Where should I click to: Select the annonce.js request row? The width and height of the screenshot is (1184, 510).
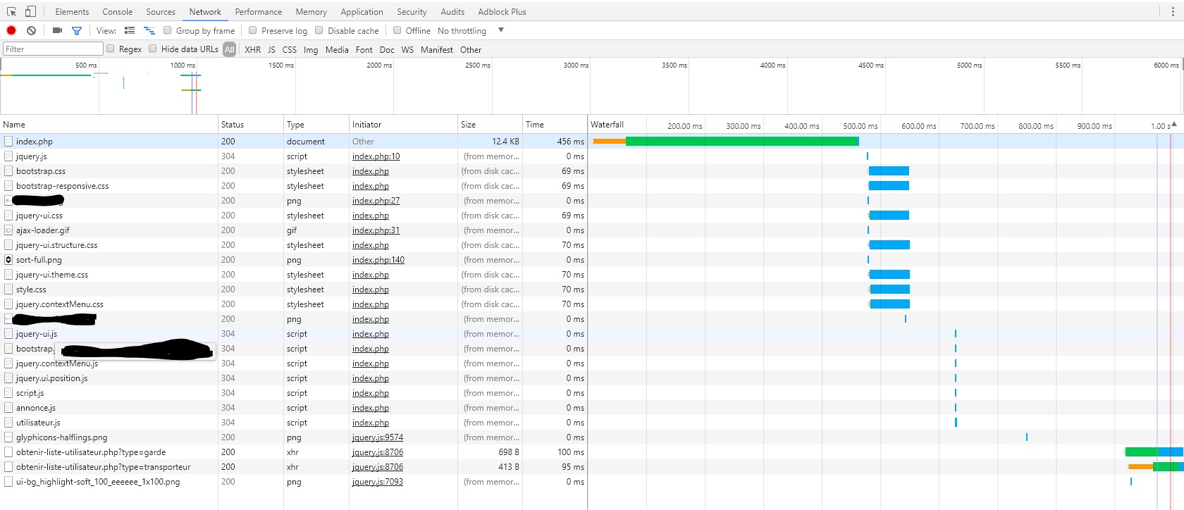click(293, 408)
